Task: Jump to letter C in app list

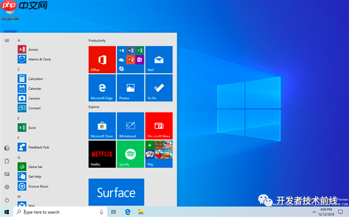Action: (19, 70)
